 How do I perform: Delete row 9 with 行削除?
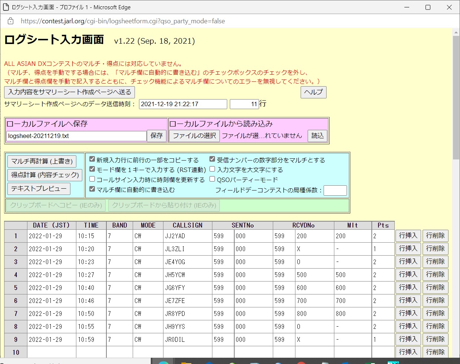436,339
